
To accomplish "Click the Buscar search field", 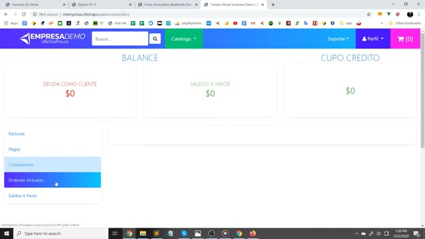I will pos(120,39).
